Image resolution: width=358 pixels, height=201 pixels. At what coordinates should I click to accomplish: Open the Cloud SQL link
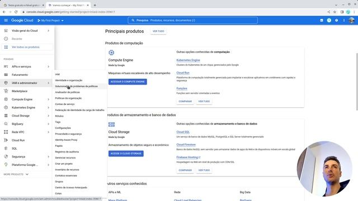tap(183, 132)
